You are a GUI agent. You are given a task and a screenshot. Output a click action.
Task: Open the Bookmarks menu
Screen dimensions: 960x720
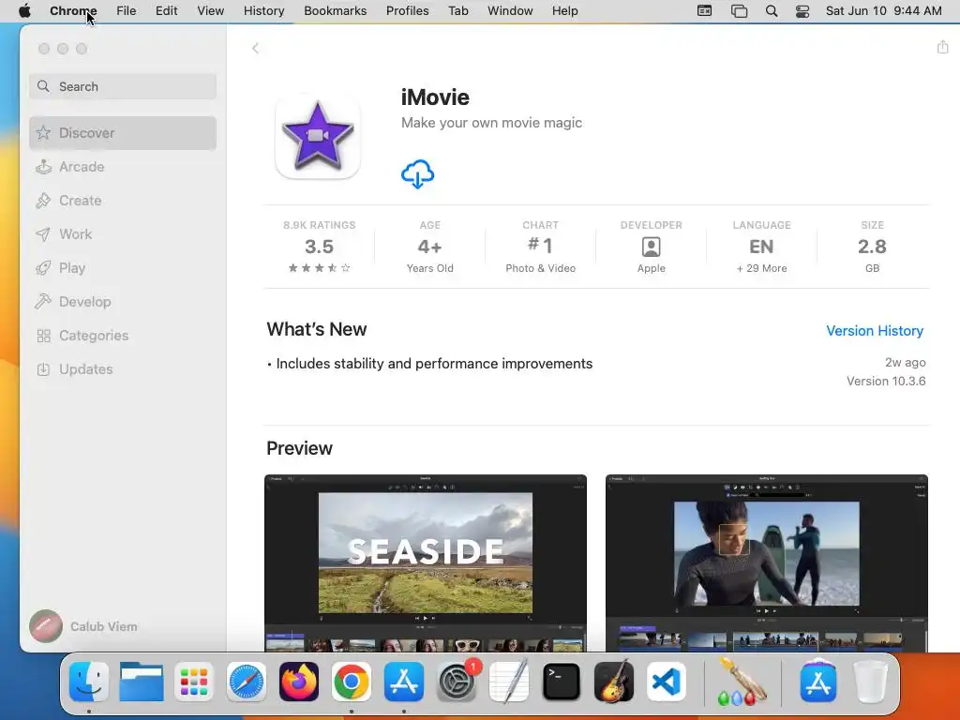point(335,11)
